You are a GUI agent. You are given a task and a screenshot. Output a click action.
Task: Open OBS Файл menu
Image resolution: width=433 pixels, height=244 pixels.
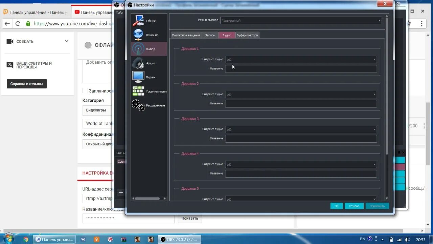pos(119,13)
